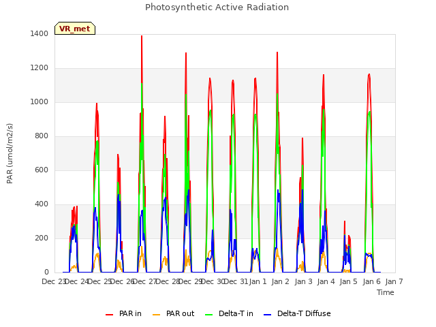The width and height of the screenshot is (436, 327).
Task: Click the Dec 27 red peak near 1400
Action: (x=142, y=36)
